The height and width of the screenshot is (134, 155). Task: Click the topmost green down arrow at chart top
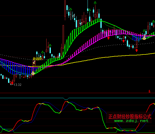(x=95, y=3)
